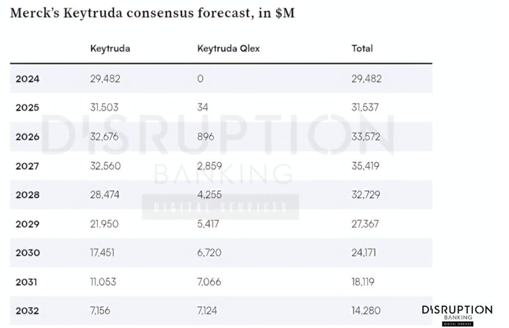The width and height of the screenshot is (509, 328).
Task: Select the 2024 row label
Action: coord(27,79)
